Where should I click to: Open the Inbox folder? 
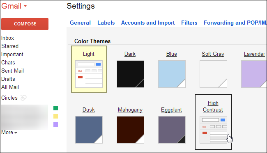coord(7,38)
